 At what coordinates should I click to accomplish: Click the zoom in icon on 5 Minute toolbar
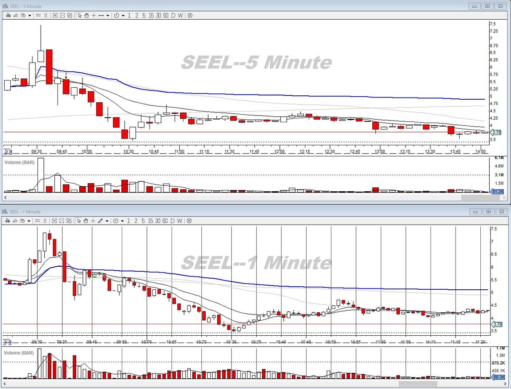pyautogui.click(x=55, y=15)
